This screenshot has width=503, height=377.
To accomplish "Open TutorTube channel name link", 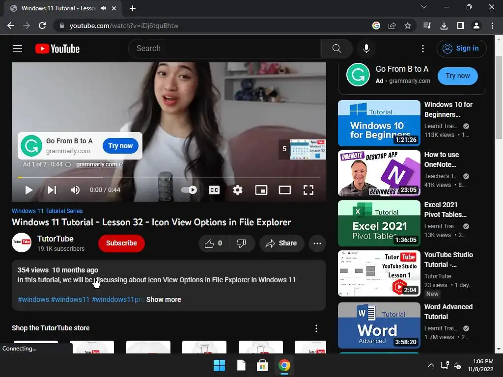I will coord(55,239).
